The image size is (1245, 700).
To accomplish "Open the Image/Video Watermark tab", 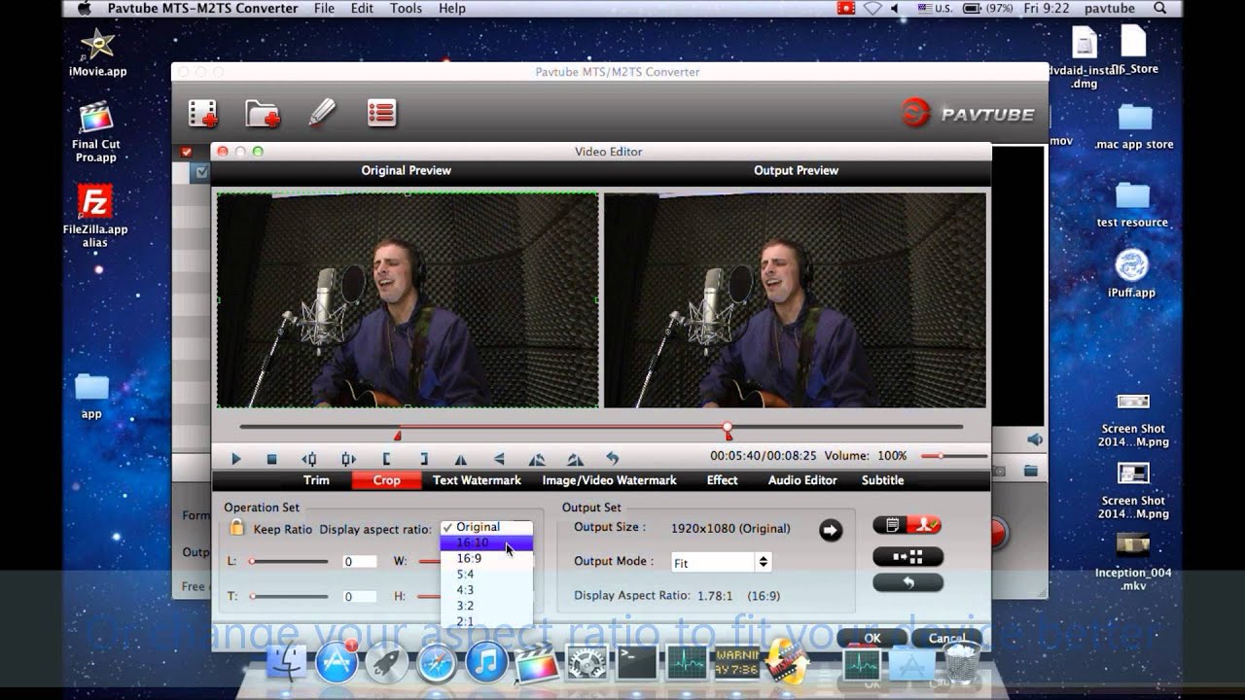I will pyautogui.click(x=609, y=480).
